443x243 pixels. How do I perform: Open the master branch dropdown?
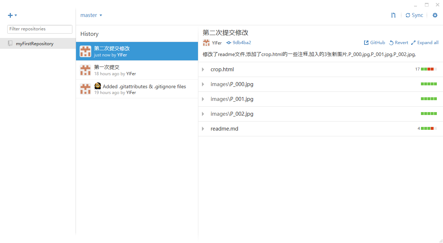91,15
